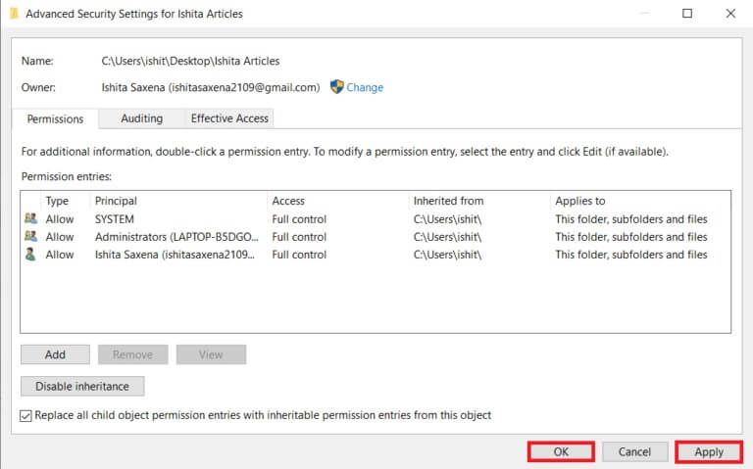The width and height of the screenshot is (753, 469).
Task: Click the Ishita Saxena single-user icon
Action: pos(30,255)
